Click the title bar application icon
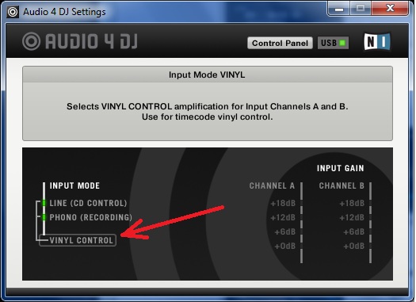Image resolution: width=416 pixels, height=302 pixels. click(13, 12)
